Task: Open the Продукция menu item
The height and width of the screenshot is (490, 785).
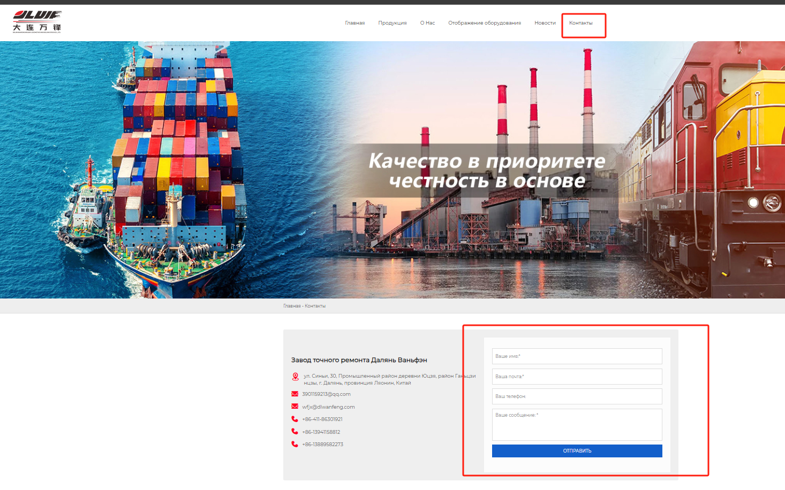Action: click(x=392, y=23)
